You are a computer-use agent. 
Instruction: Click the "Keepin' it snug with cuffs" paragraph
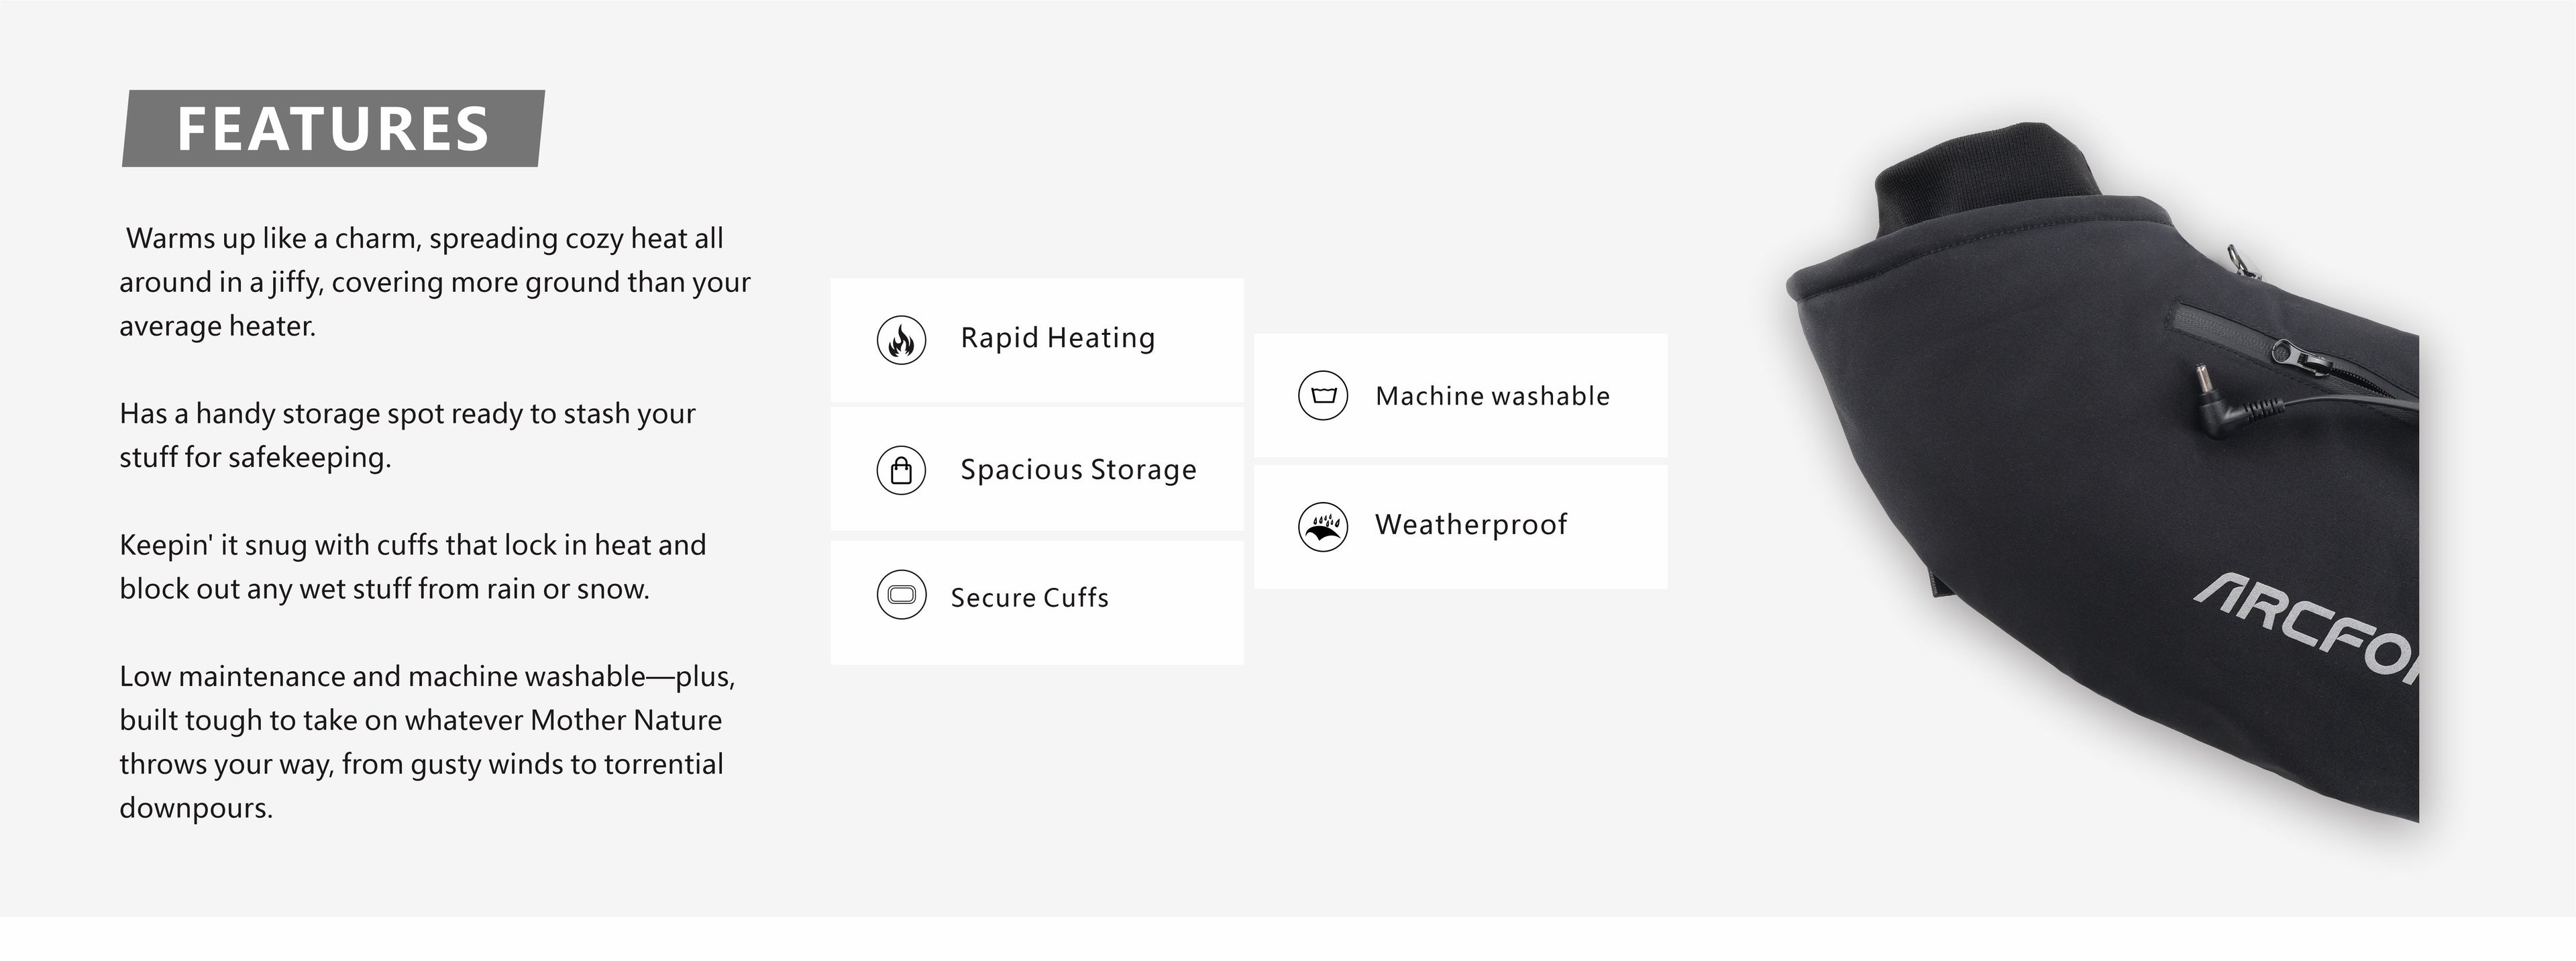click(x=412, y=567)
